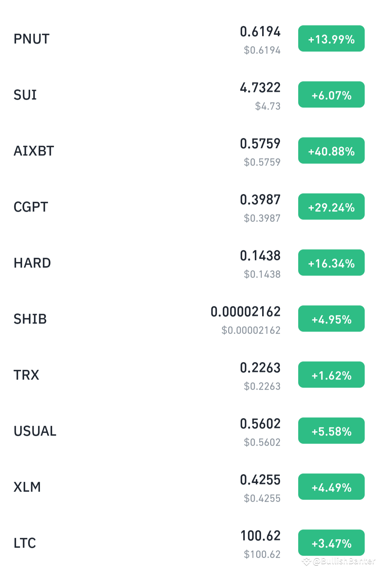378x569 pixels.
Task: Select the CGPT coin name
Action: pos(31,207)
